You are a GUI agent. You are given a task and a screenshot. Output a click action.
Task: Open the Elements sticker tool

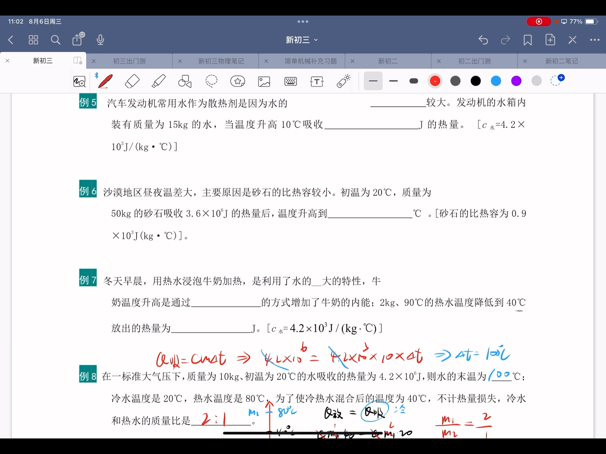[x=238, y=81]
